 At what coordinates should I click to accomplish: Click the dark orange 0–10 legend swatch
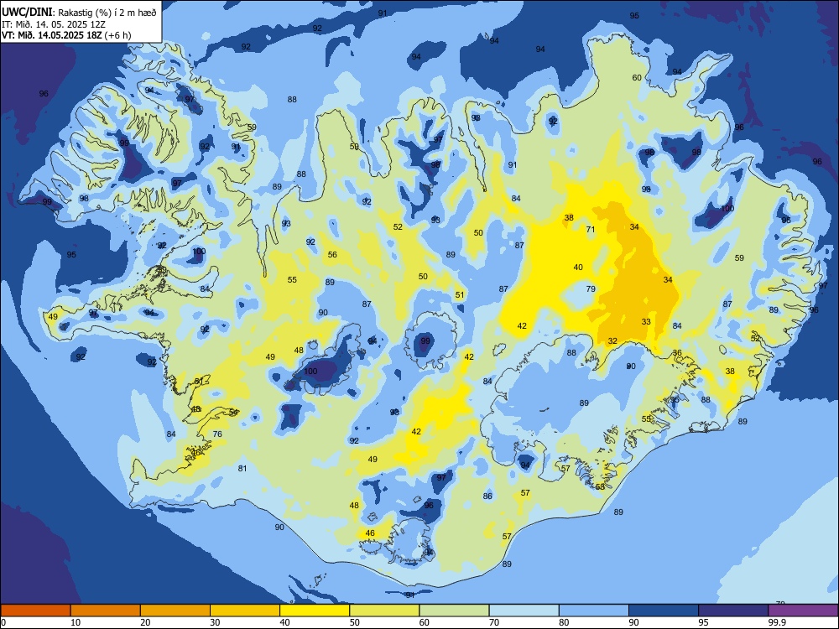click(35, 611)
